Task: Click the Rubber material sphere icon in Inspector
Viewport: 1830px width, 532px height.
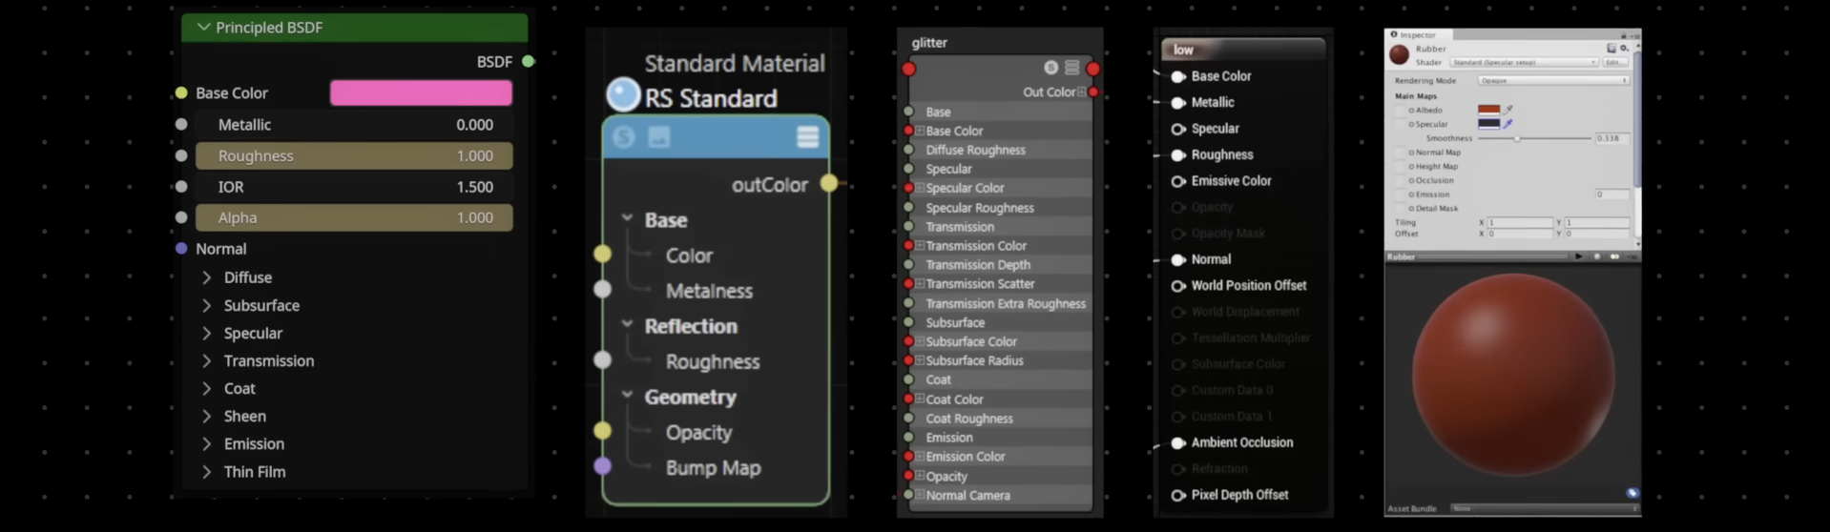Action: coord(1399,54)
